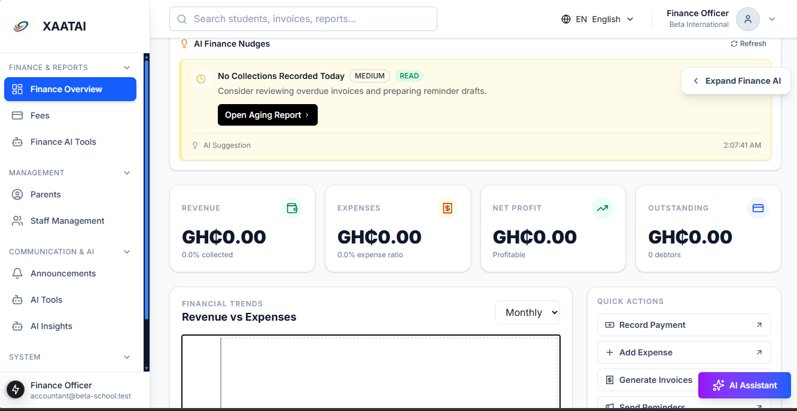
Task: Click the user avatar icon in header
Action: tap(747, 19)
